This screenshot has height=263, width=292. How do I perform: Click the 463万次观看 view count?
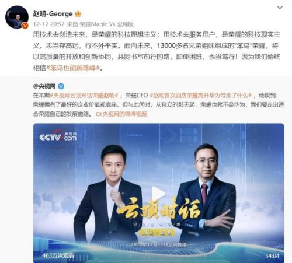pyautogui.click(x=58, y=255)
